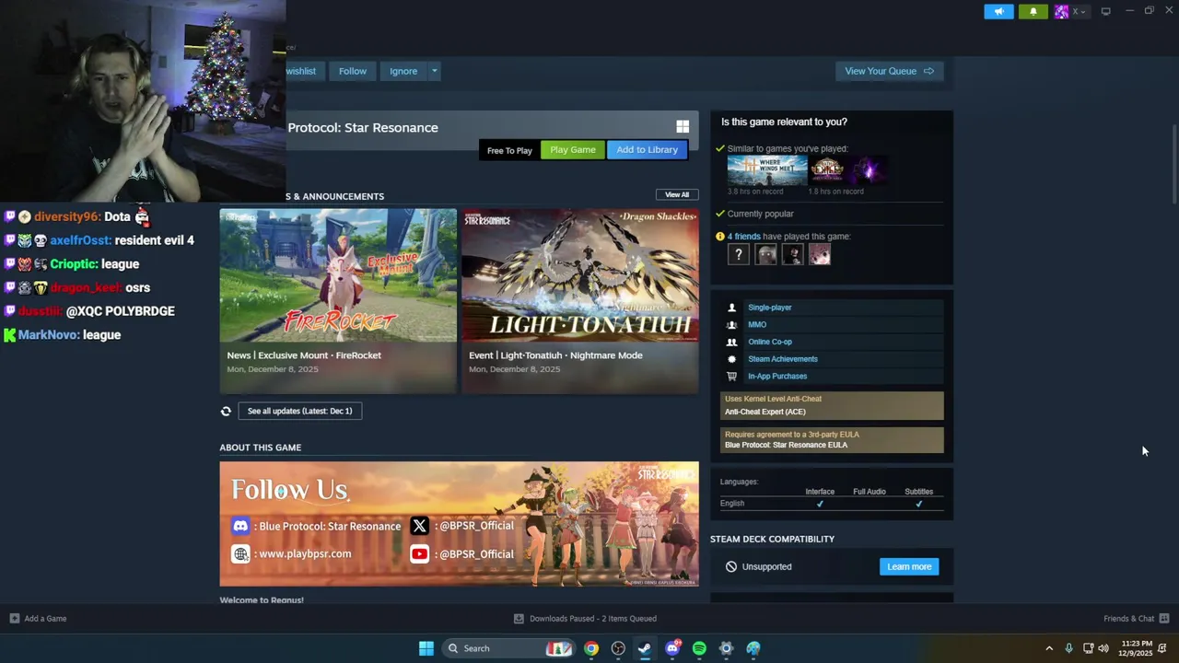The image size is (1179, 663).
Task: Open the Paint app on taskbar
Action: (753, 648)
